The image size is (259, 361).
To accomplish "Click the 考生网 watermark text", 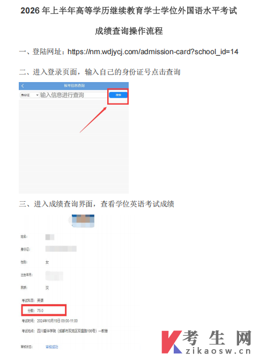I will point(217,338).
